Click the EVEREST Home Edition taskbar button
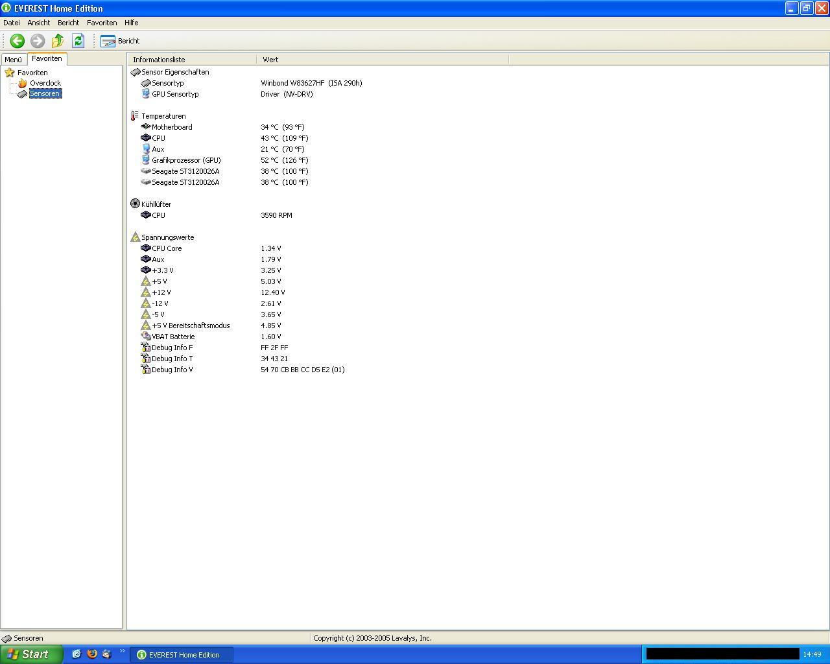Screen dimensions: 830x664 [x=182, y=655]
